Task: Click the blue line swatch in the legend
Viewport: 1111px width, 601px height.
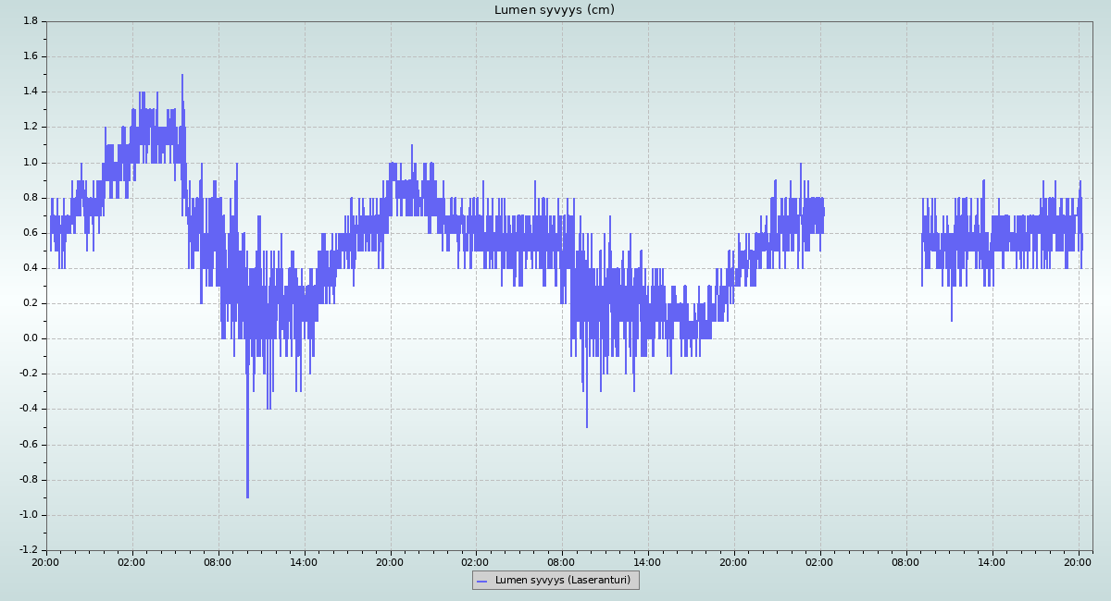Action: (x=481, y=581)
